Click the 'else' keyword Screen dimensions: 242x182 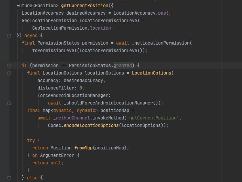32,178
